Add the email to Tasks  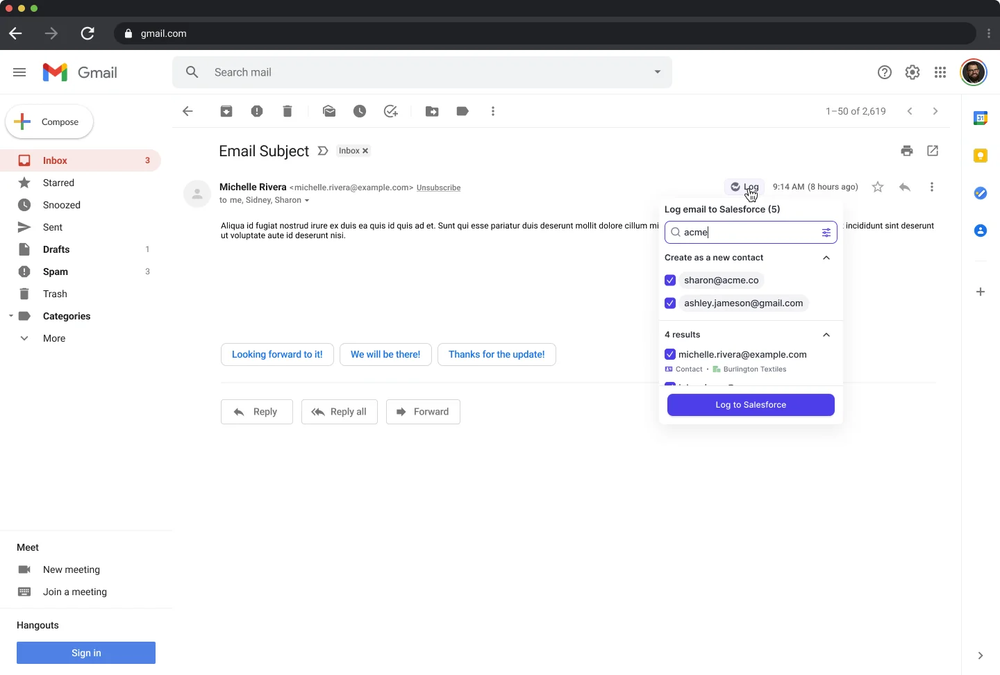391,111
